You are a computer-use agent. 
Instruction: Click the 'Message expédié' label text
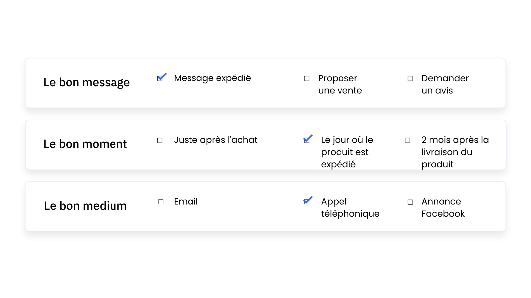click(x=212, y=78)
